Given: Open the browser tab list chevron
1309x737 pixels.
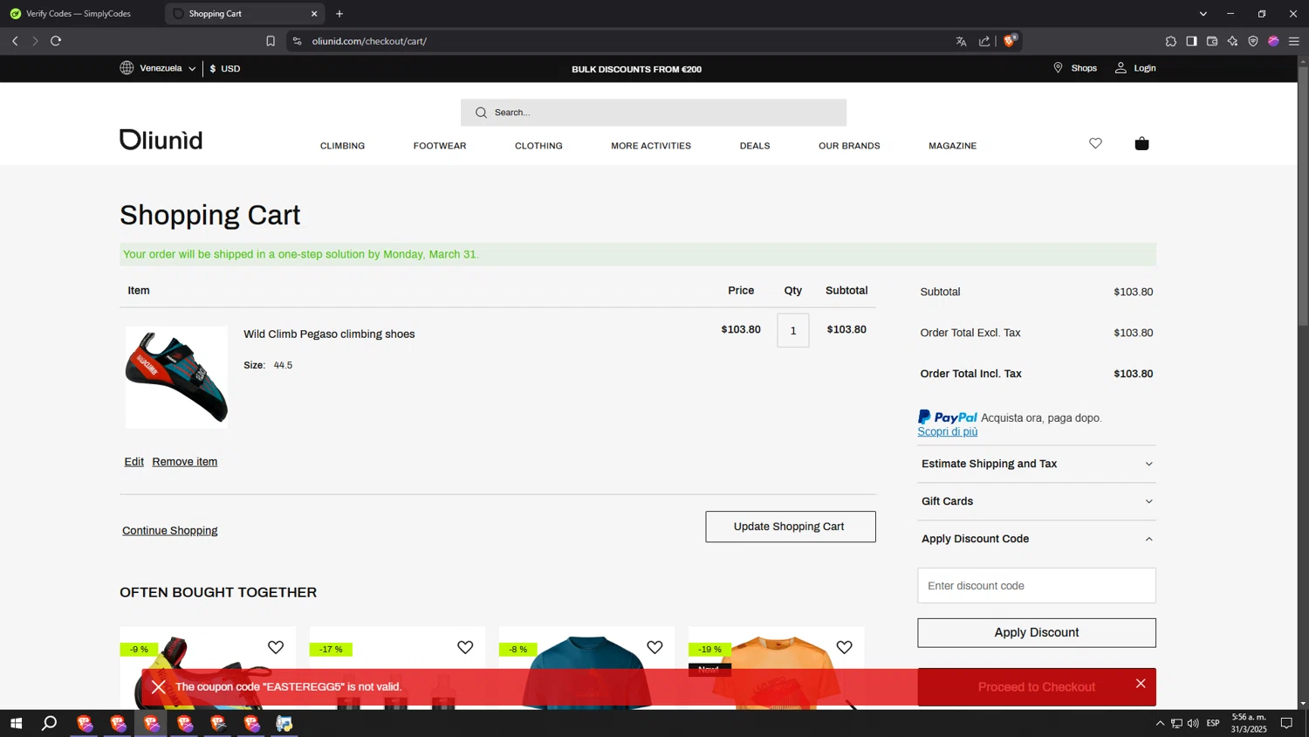Looking at the screenshot, I should (x=1203, y=13).
